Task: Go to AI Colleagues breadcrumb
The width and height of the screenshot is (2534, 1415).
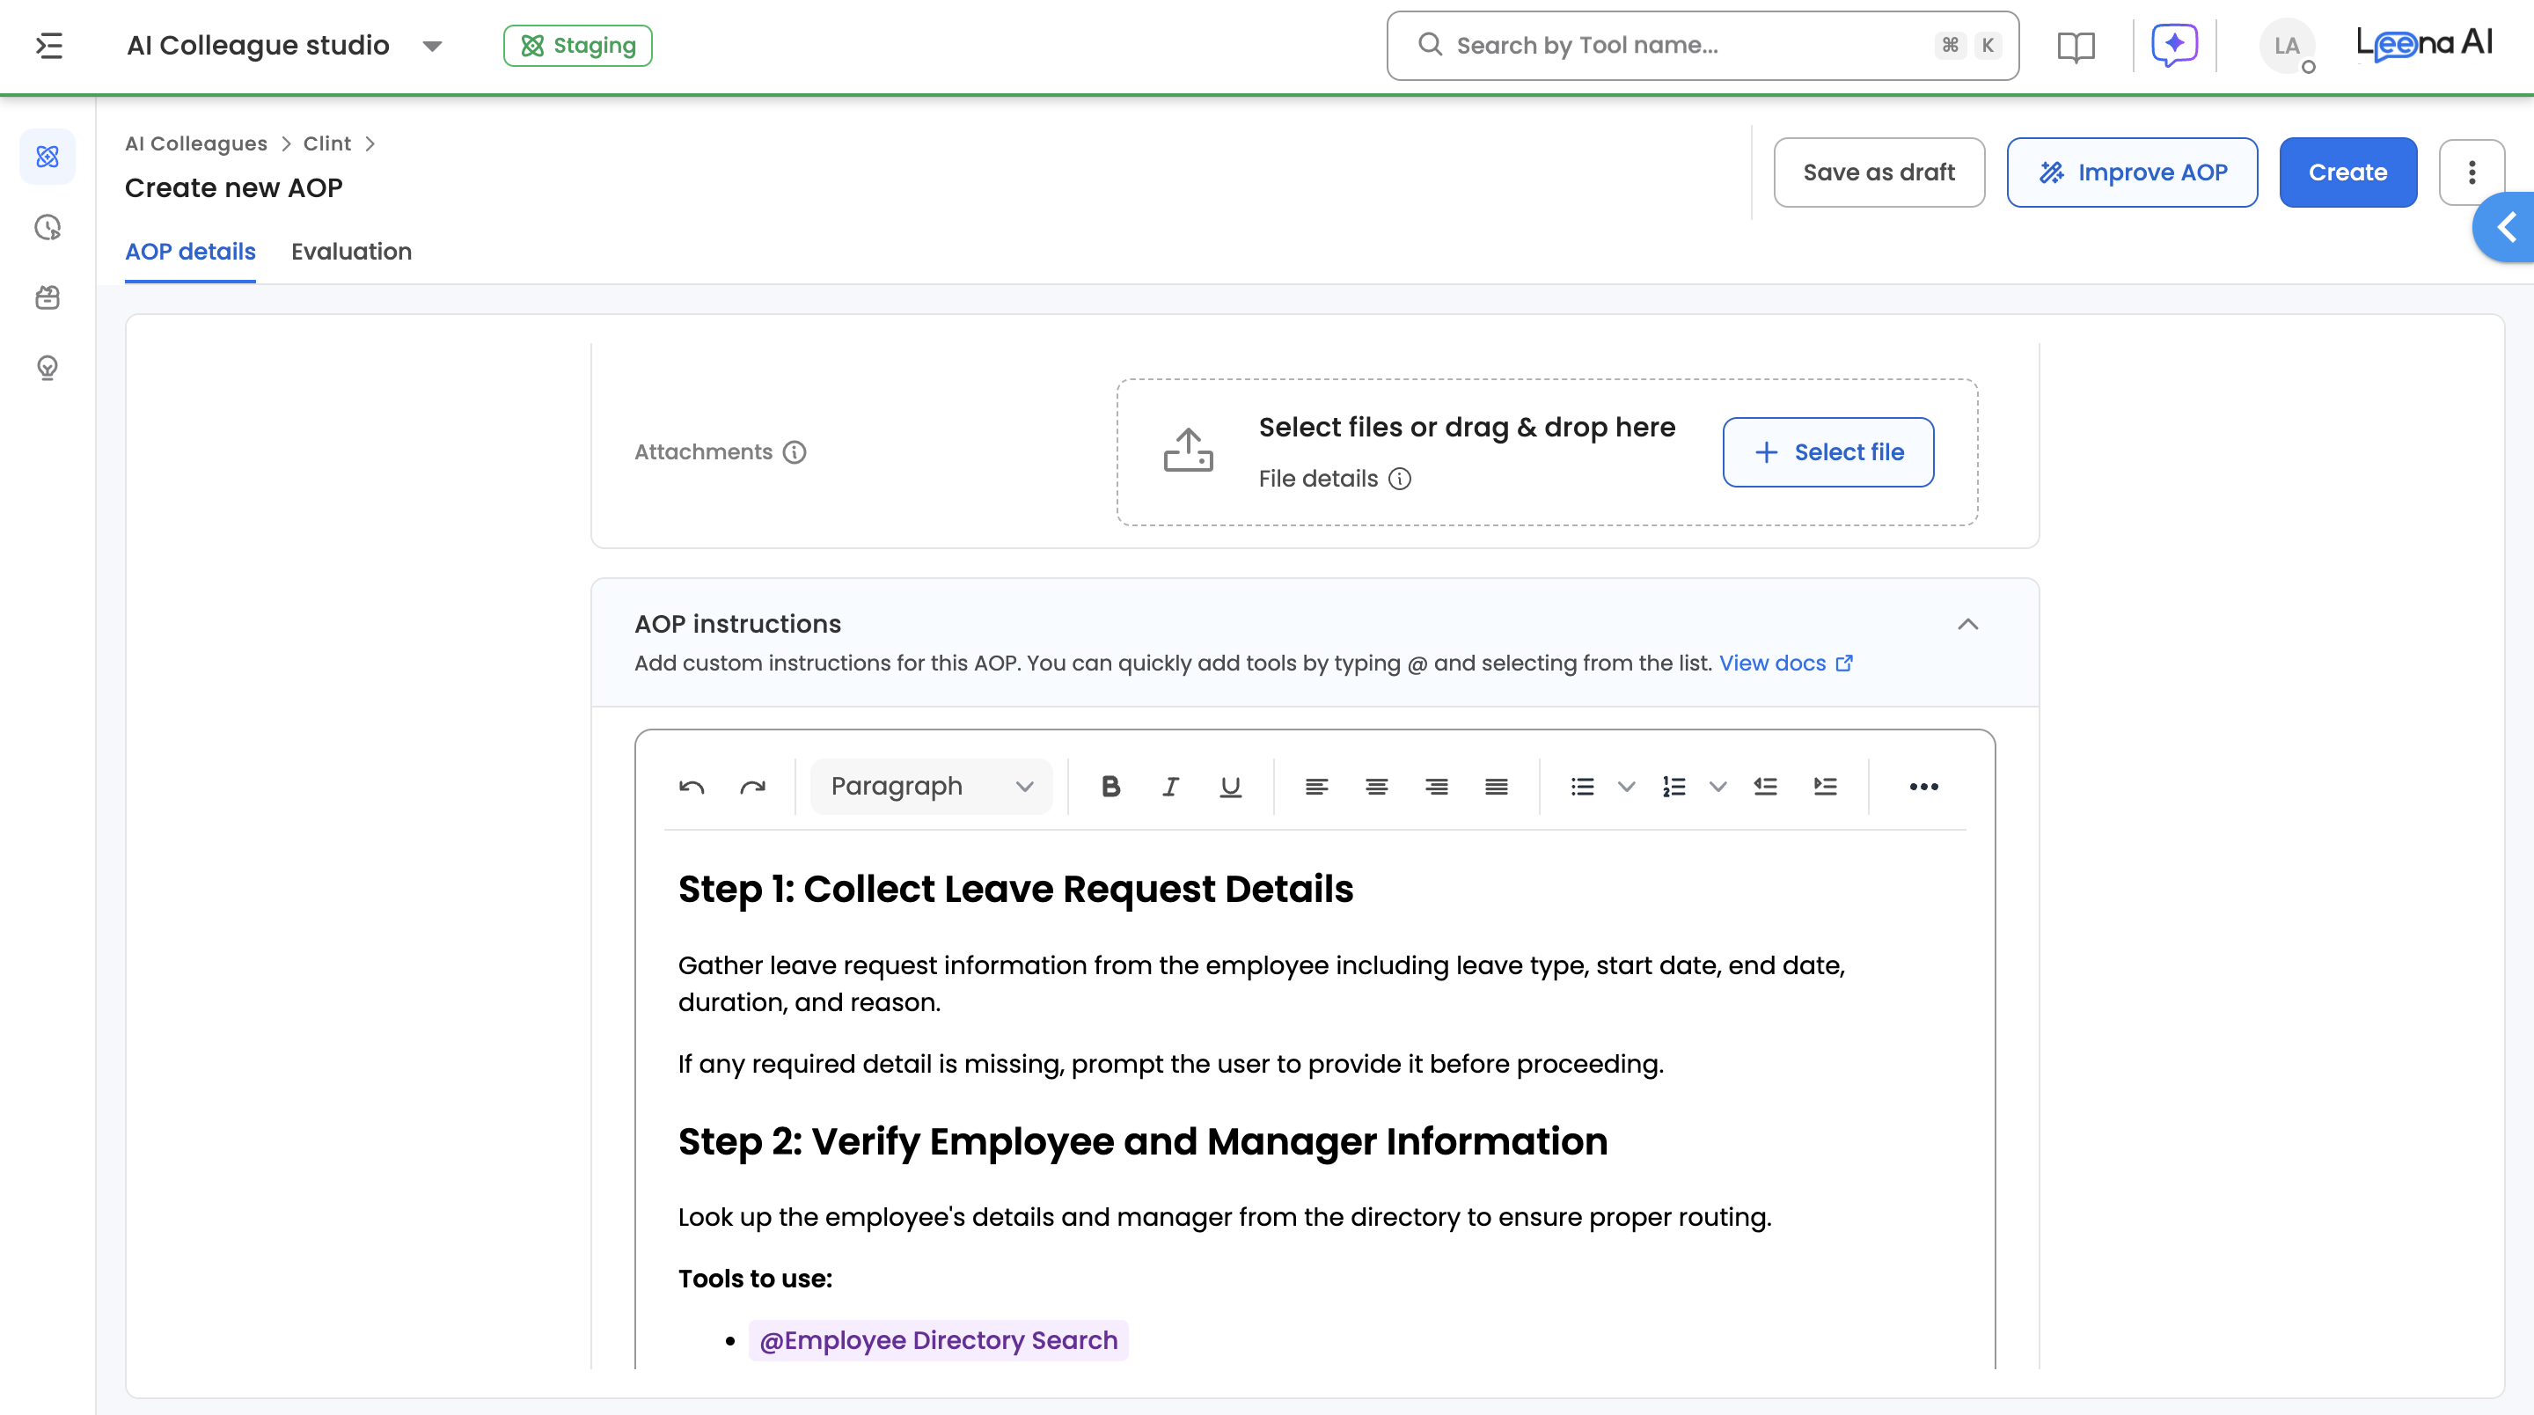Action: (195, 143)
